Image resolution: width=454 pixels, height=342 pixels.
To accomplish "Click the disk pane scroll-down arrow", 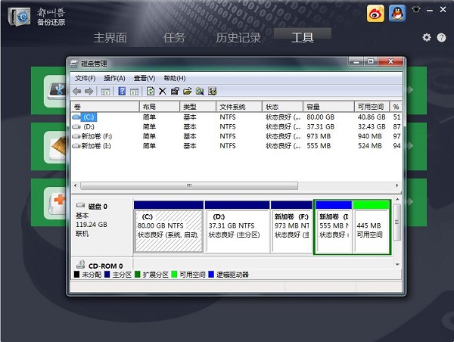I will (x=397, y=264).
